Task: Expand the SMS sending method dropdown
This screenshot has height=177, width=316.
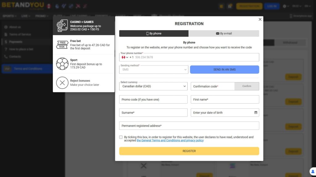Action: [x=153, y=69]
